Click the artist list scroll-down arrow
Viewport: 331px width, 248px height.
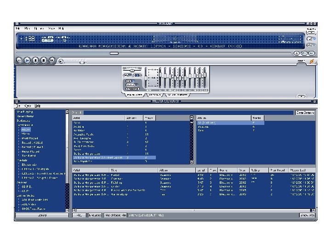point(192,162)
